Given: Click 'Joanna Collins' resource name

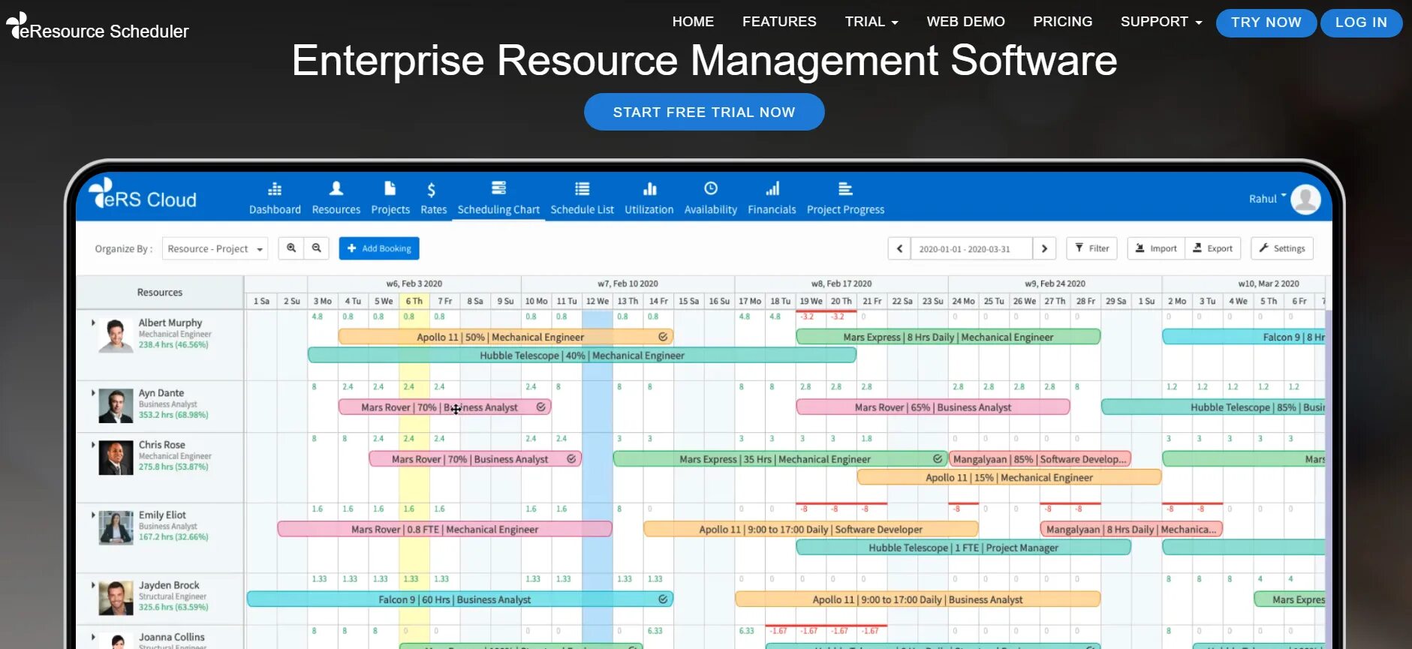Looking at the screenshot, I should [x=171, y=636].
